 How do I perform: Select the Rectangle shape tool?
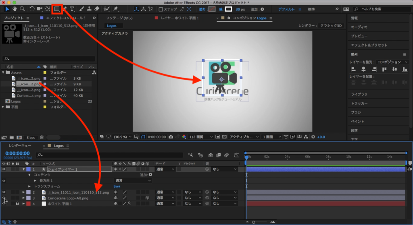point(57,9)
